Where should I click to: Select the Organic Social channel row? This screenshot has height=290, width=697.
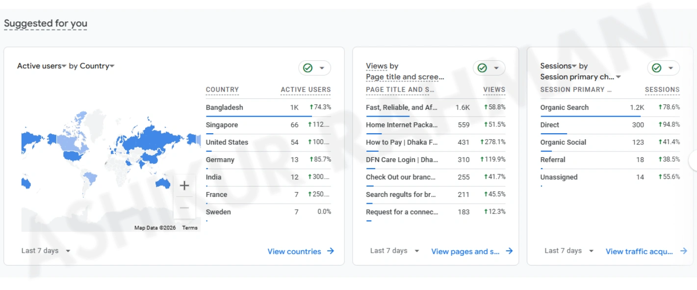point(610,143)
